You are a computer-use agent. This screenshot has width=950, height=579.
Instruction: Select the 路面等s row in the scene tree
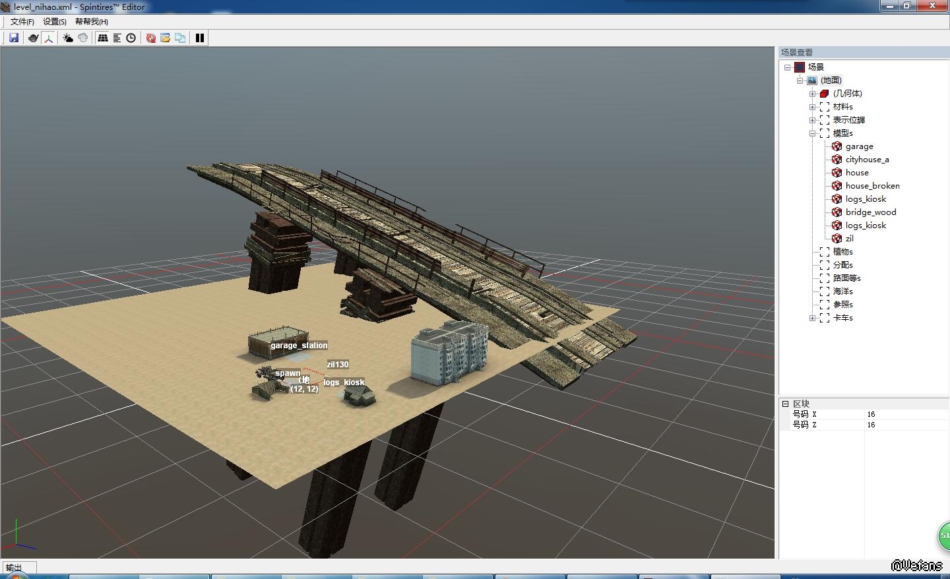pyautogui.click(x=846, y=278)
